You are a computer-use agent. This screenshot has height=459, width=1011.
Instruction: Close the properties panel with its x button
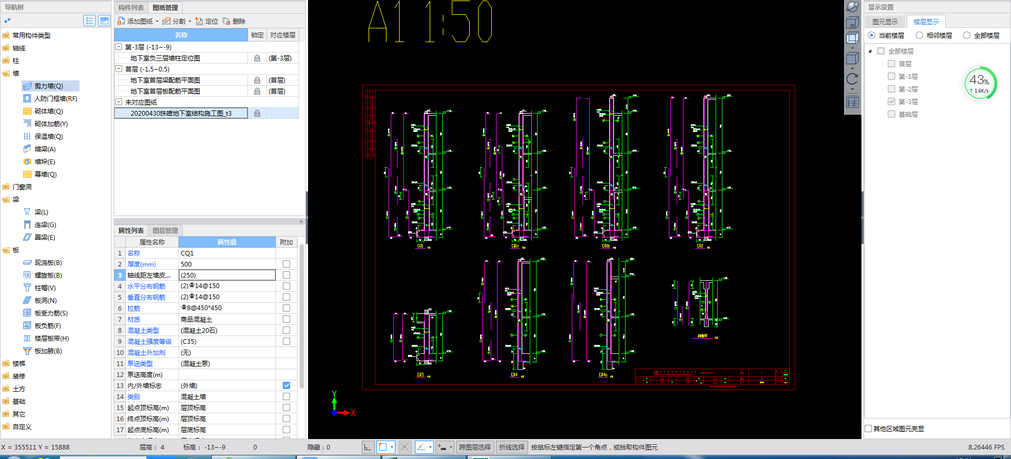click(x=301, y=221)
